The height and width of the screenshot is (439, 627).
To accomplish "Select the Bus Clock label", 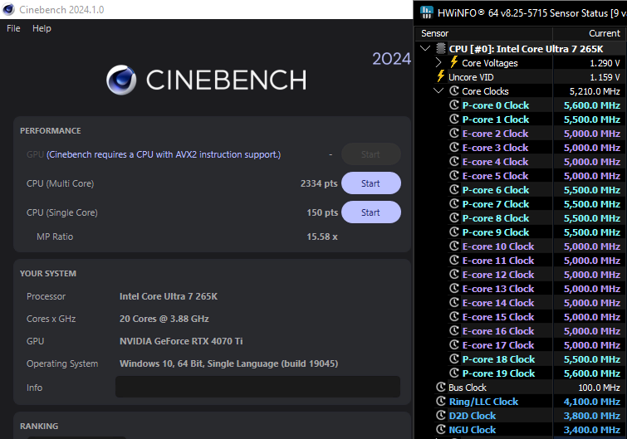I will click(x=468, y=388).
